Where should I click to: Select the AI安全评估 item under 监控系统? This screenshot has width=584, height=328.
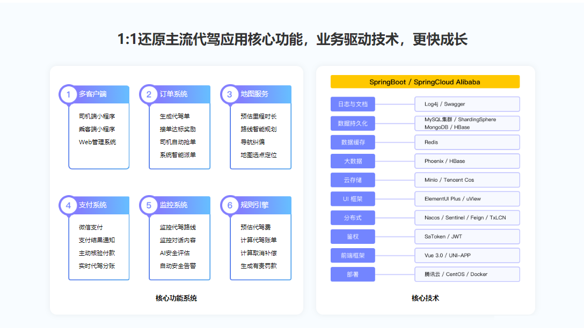pyautogui.click(x=174, y=253)
